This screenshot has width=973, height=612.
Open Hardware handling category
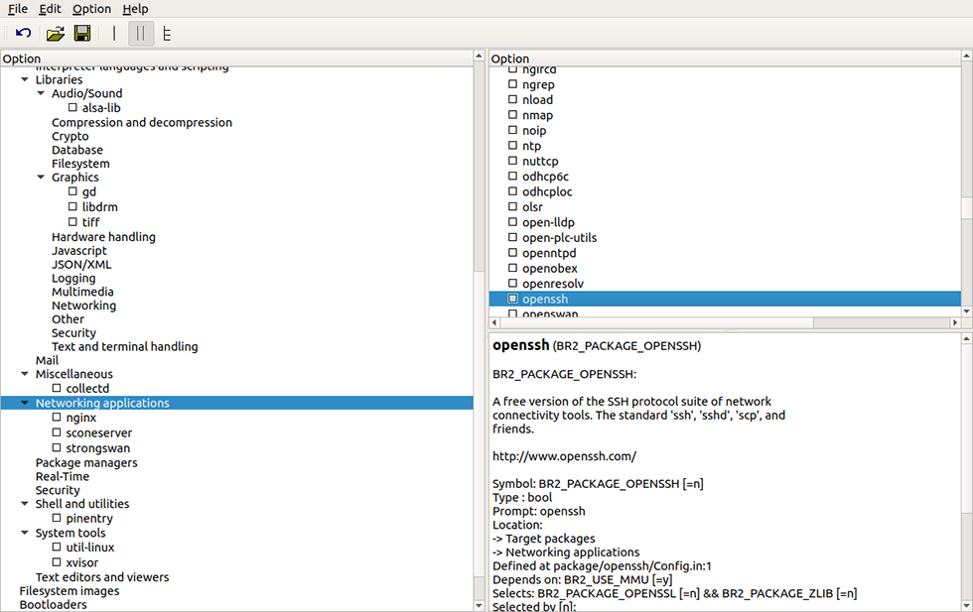click(103, 237)
